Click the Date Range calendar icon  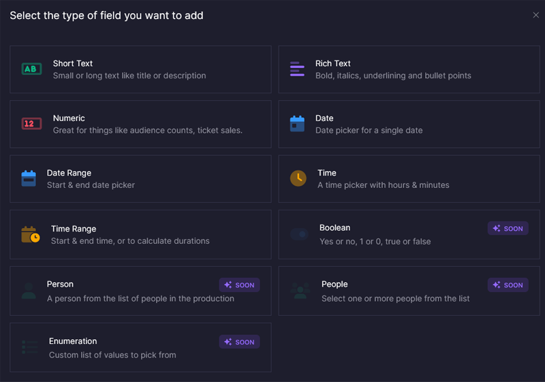click(29, 178)
